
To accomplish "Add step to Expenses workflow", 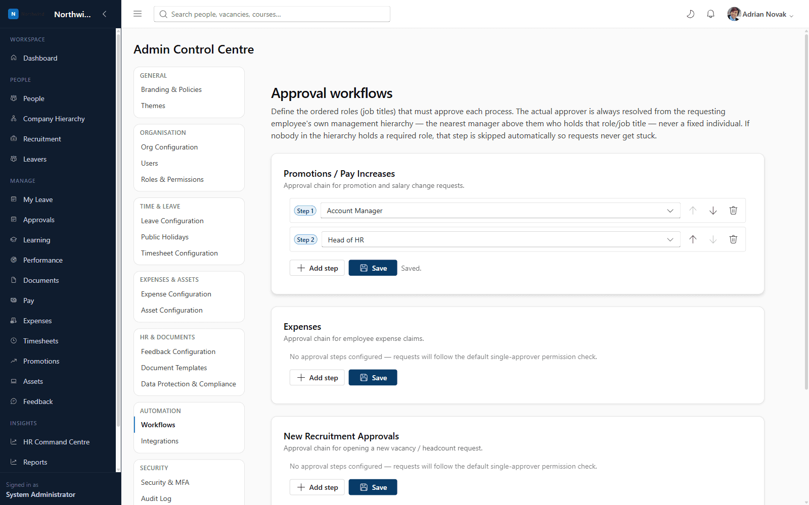I will pos(317,378).
